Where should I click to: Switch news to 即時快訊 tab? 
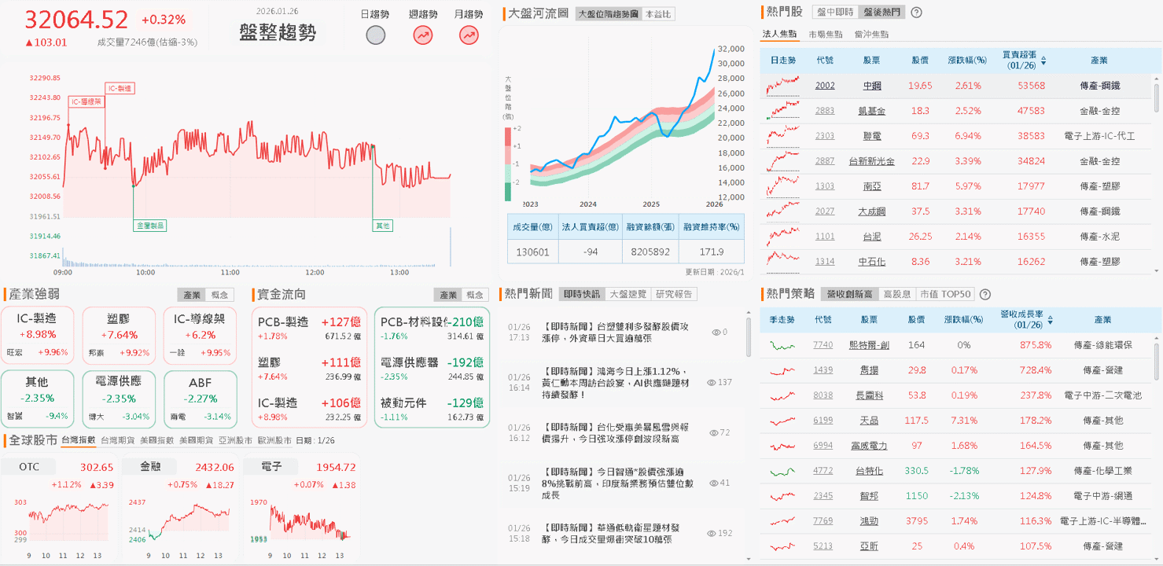pos(582,294)
